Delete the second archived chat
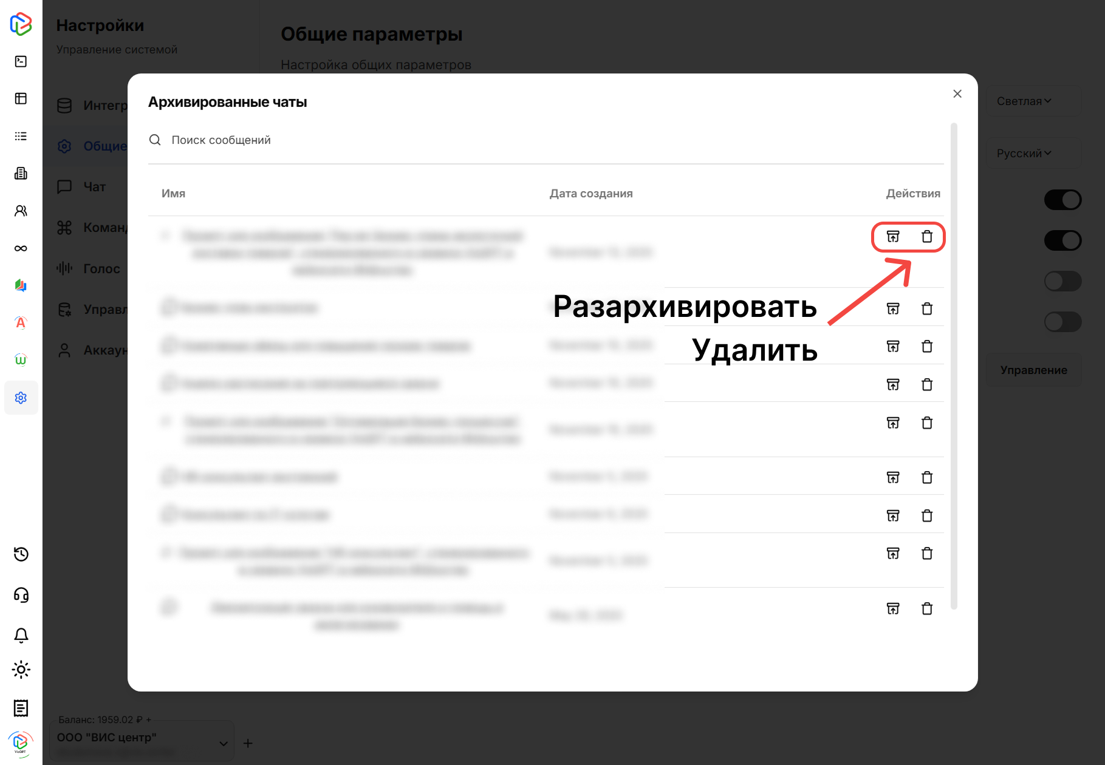Screen dimensions: 1105x765 pos(927,308)
